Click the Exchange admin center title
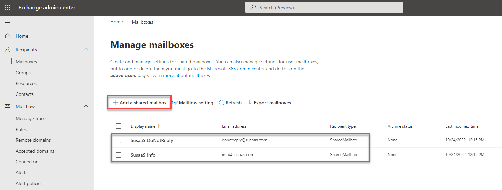Viewport: 502px width, 190px height. tap(47, 7)
